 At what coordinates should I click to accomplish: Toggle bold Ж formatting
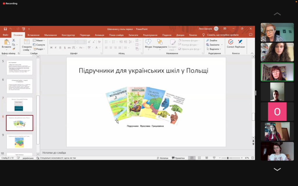click(51, 48)
